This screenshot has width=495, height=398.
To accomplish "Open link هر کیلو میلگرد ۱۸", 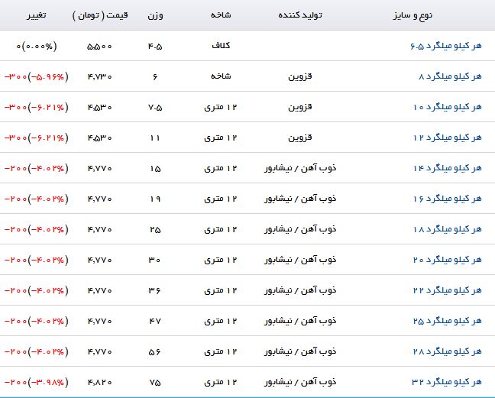I will point(448,229).
